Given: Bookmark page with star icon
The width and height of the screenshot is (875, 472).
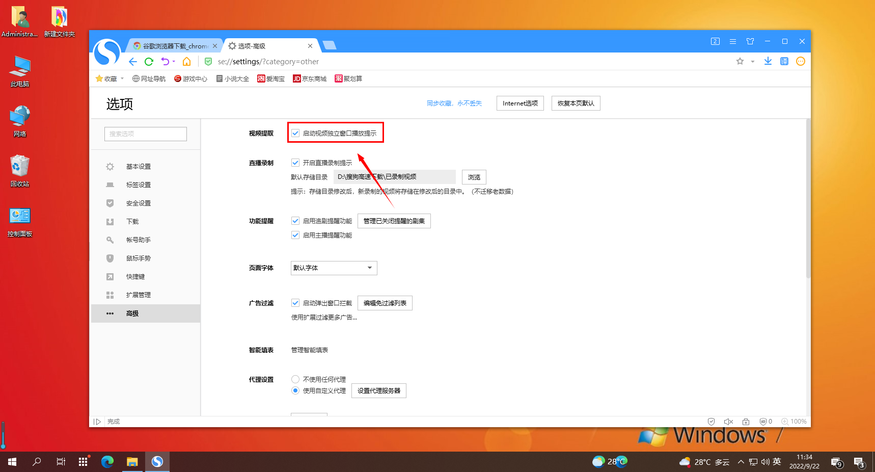Looking at the screenshot, I should point(740,61).
